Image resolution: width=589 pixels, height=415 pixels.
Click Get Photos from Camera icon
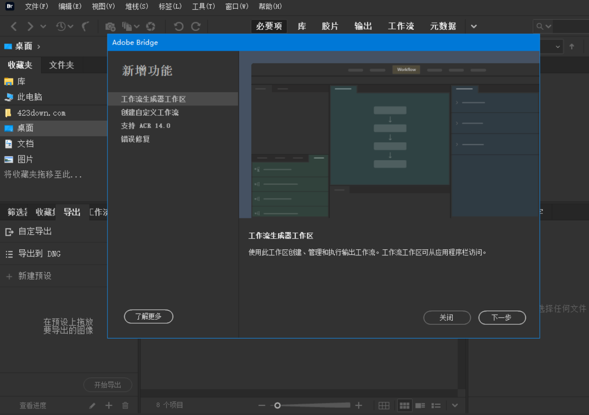(110, 26)
